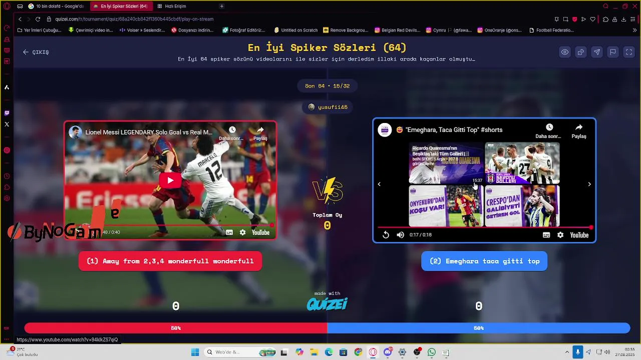The width and height of the screenshot is (641, 360).
Task: Select the En İyi Spiker Sözleri tab
Action: pos(120,6)
